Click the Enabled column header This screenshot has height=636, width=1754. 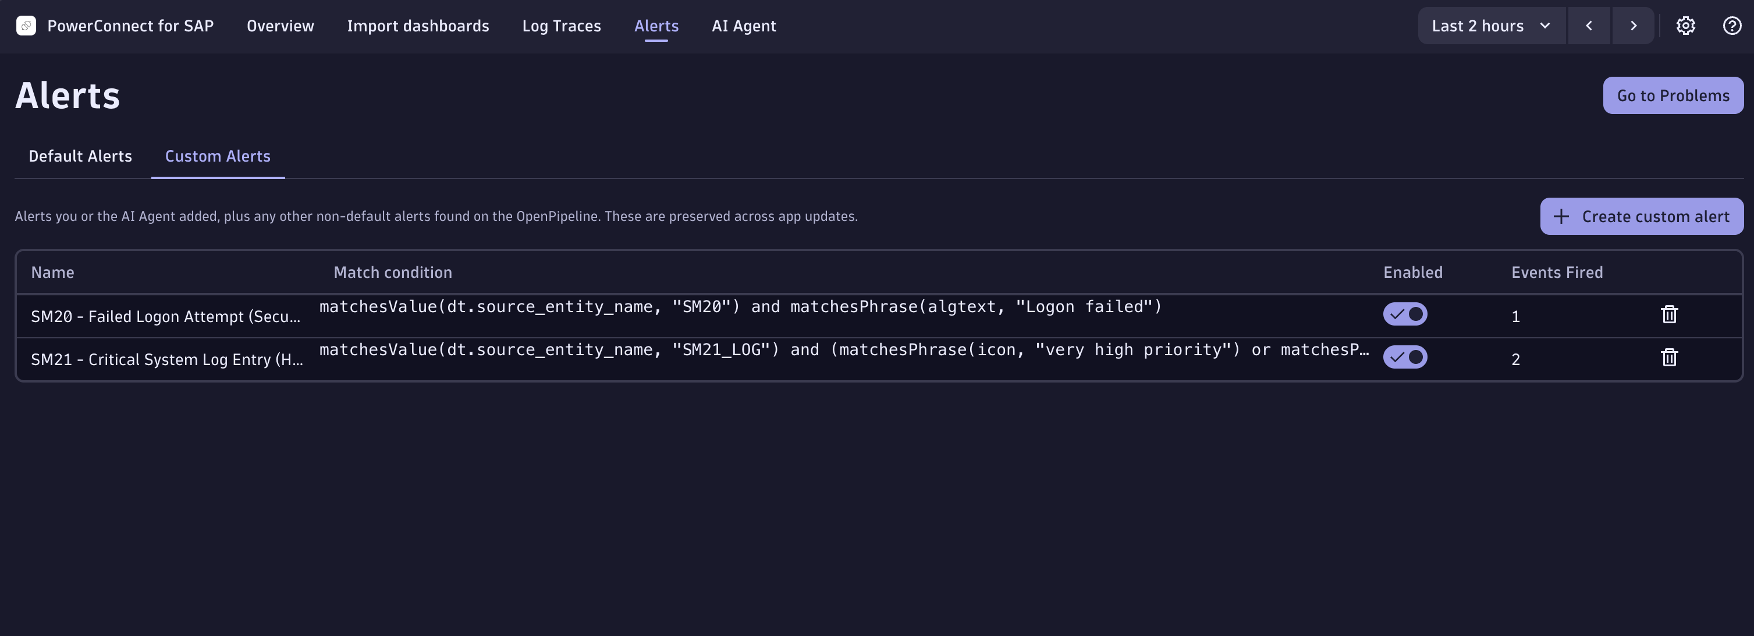1413,272
